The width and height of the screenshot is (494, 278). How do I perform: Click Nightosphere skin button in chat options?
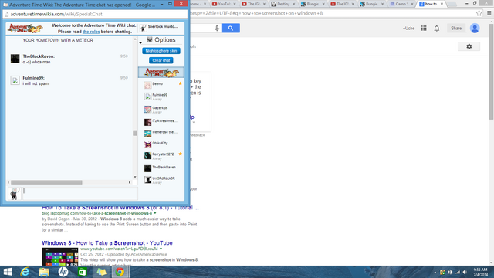click(161, 51)
